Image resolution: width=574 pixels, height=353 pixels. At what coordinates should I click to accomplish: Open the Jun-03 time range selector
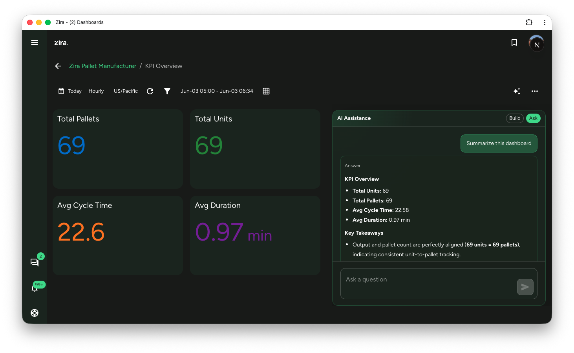[217, 91]
